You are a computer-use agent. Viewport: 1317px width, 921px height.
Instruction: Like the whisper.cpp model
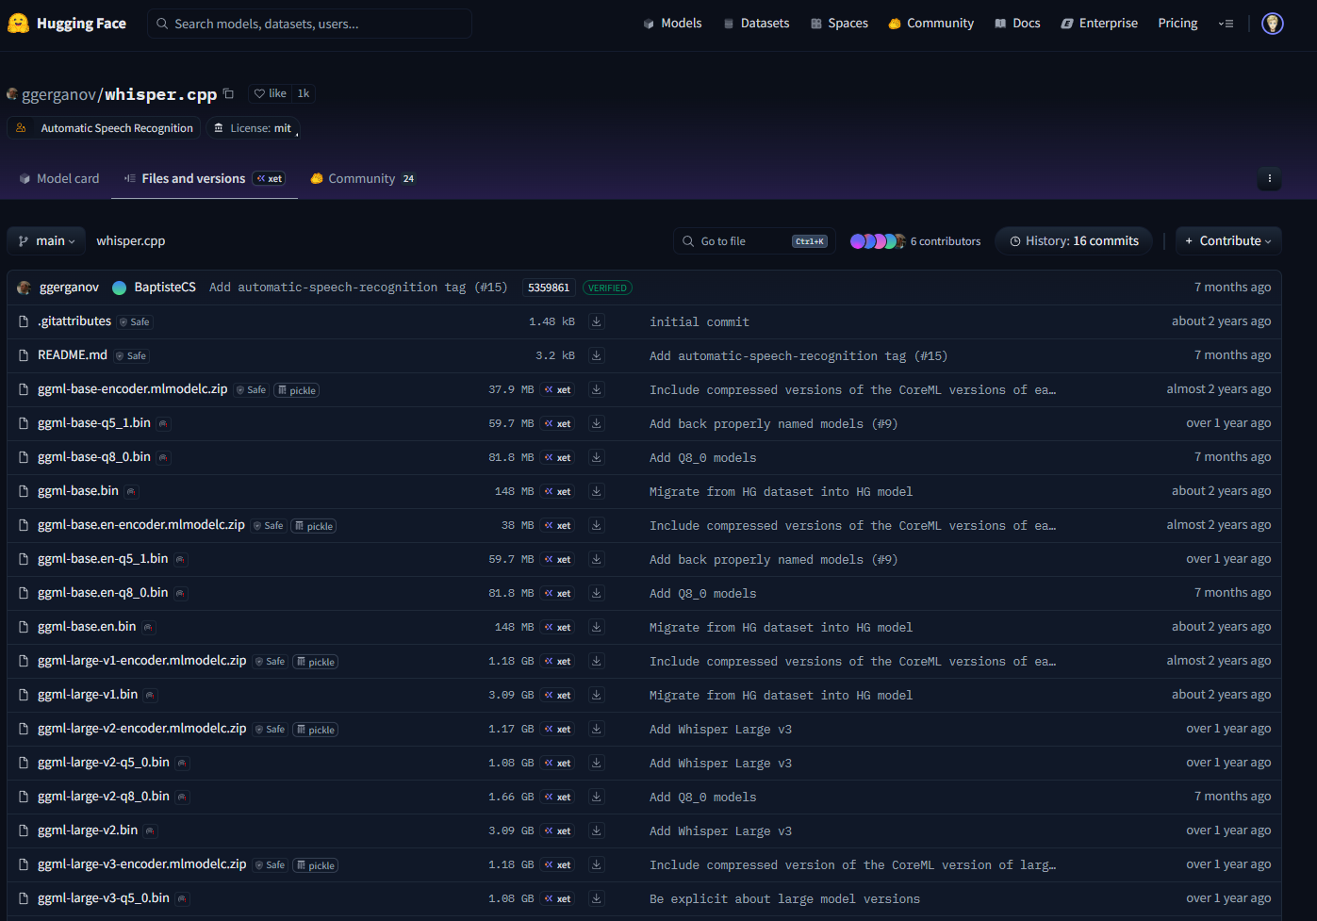(271, 93)
